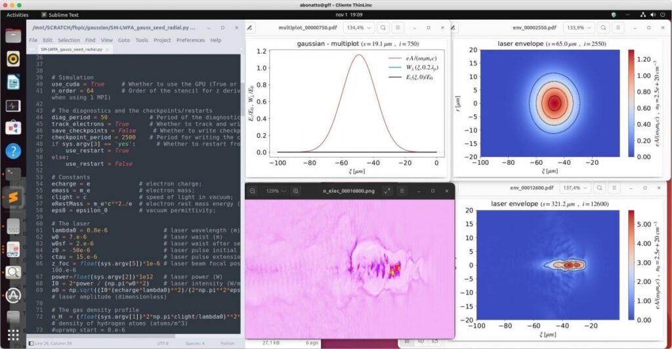Open Spaces: 4 indentation selector in status bar
The width and height of the screenshot is (672, 349).
coord(194,344)
